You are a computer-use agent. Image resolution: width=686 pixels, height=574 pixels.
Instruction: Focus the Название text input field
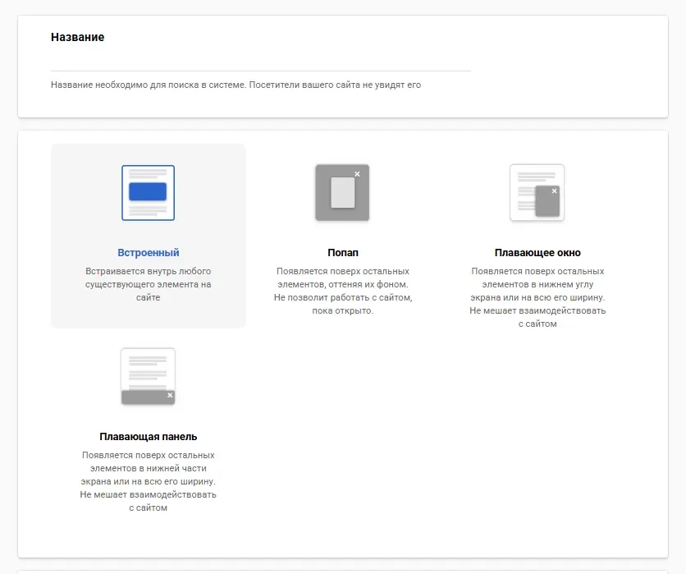point(260,62)
